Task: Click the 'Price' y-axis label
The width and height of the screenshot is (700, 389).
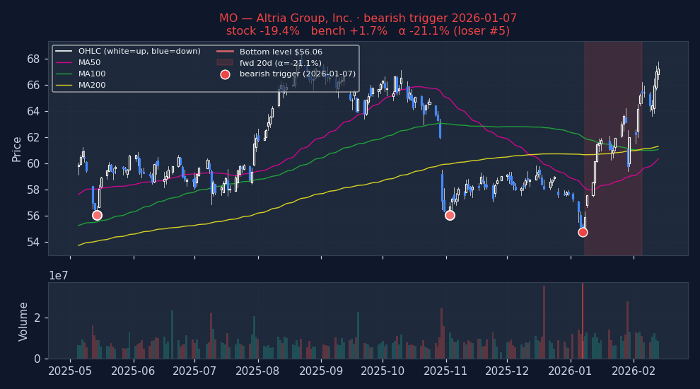Action: pos(17,149)
